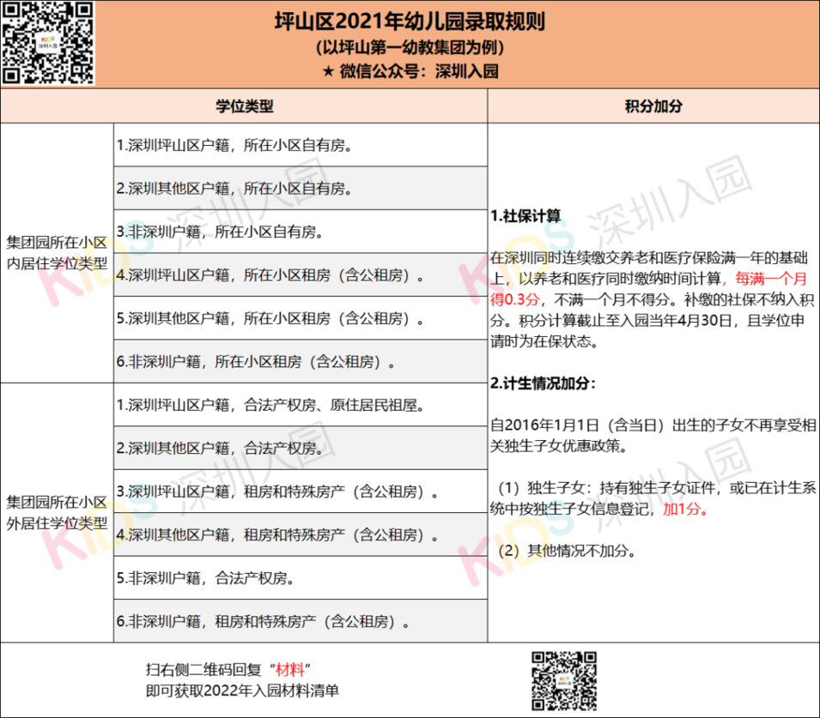This screenshot has width=820, height=718.
Task: Click the QR code in the footer row
Action: pyautogui.click(x=564, y=681)
